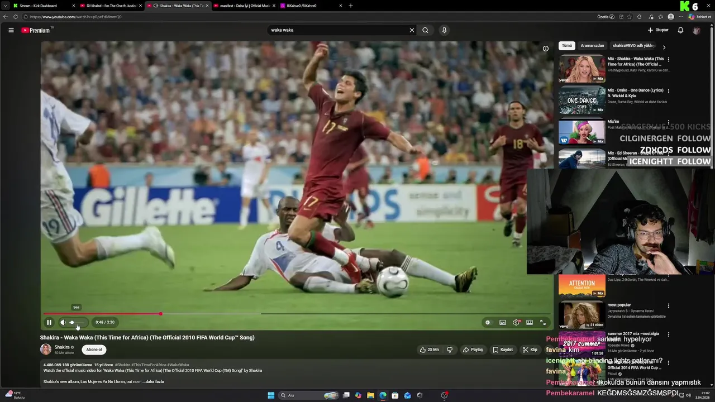This screenshot has height=402, width=715.
Task: Open File Explorer from taskbar
Action: [x=370, y=395]
